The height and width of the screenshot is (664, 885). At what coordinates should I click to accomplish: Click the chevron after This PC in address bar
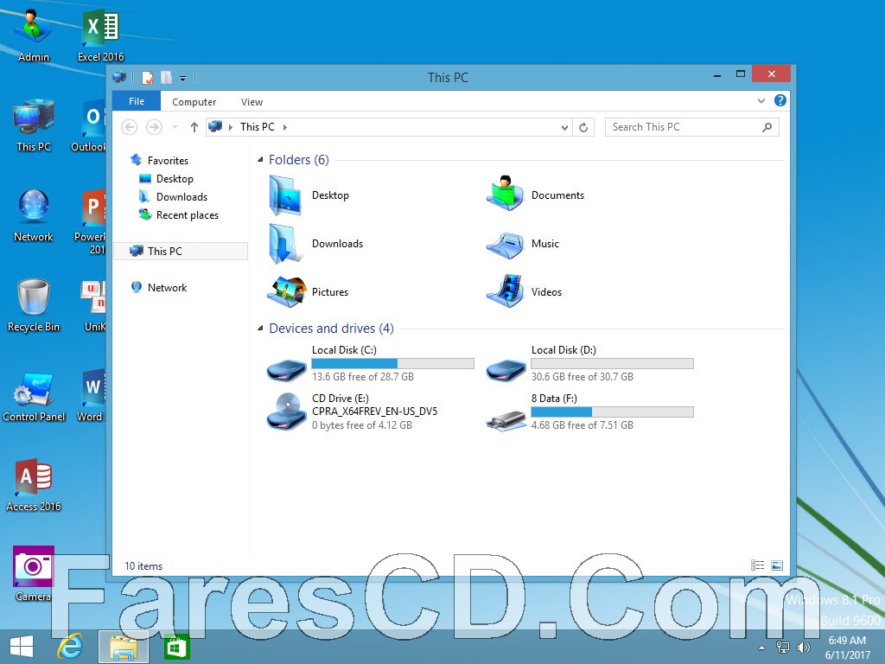pos(285,128)
